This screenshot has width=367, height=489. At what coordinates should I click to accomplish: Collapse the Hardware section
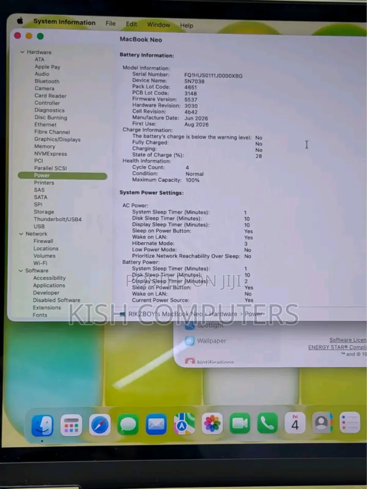point(22,52)
